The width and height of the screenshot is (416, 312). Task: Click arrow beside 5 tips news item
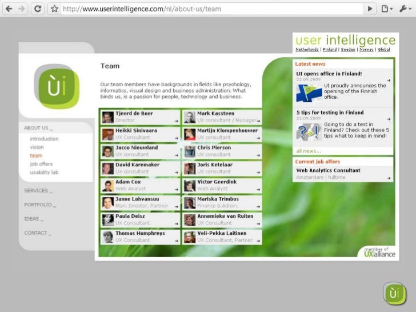point(389,119)
